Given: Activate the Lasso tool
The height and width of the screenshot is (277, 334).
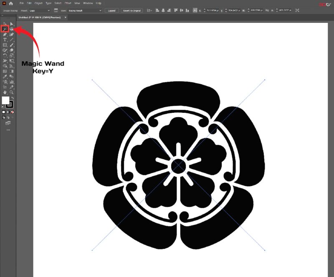Looking at the screenshot, I should [x=12, y=29].
